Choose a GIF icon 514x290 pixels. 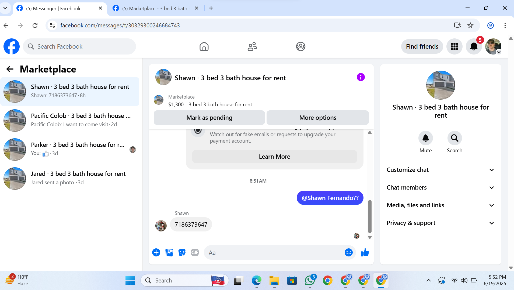[x=195, y=252]
